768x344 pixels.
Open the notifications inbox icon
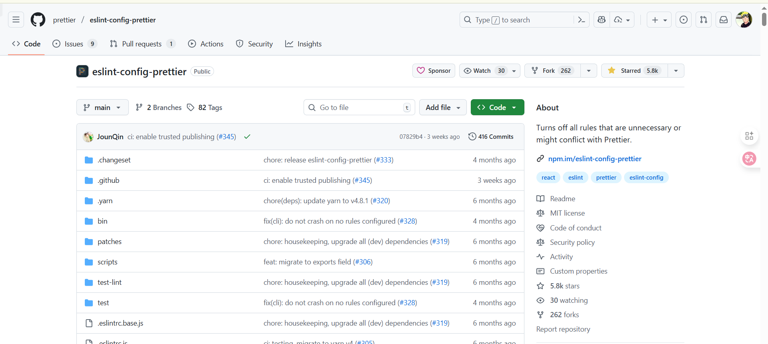click(724, 20)
